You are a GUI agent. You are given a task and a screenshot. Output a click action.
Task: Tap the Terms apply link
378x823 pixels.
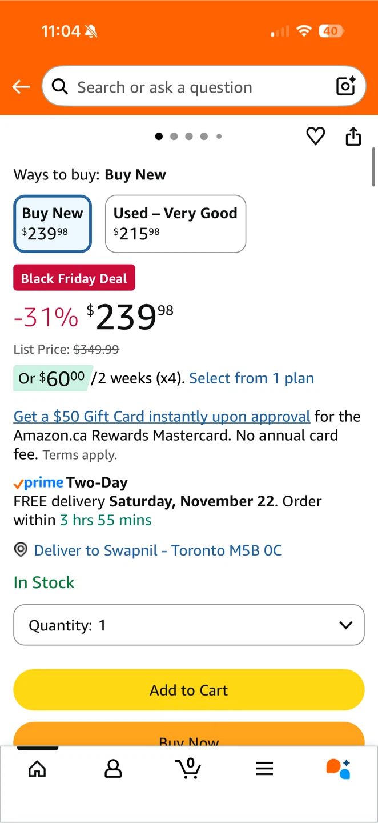pyautogui.click(x=80, y=455)
